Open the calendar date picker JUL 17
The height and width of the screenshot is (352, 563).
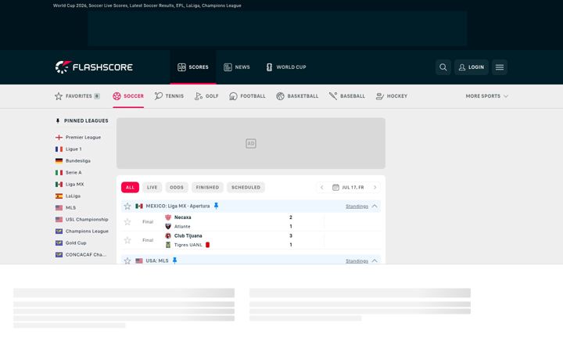pyautogui.click(x=348, y=187)
